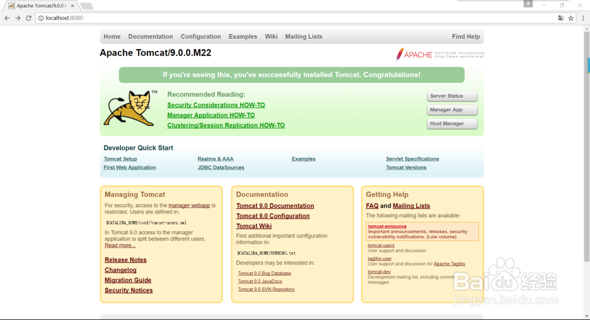The height and width of the screenshot is (320, 590).
Task: Open Tomcat 9.0 Configuration link
Action: pos(273,216)
